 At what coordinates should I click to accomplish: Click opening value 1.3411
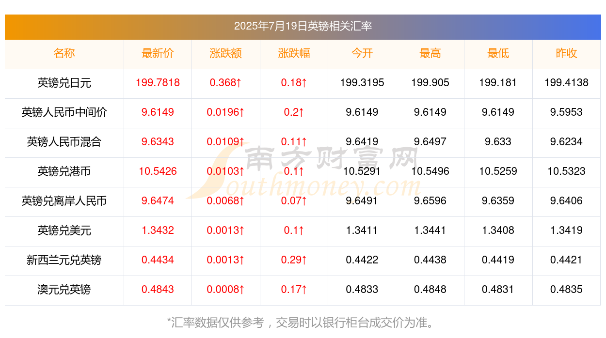pyautogui.click(x=362, y=230)
